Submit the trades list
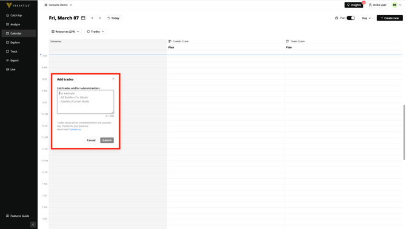Image resolution: width=406 pixels, height=229 pixels. (x=107, y=140)
